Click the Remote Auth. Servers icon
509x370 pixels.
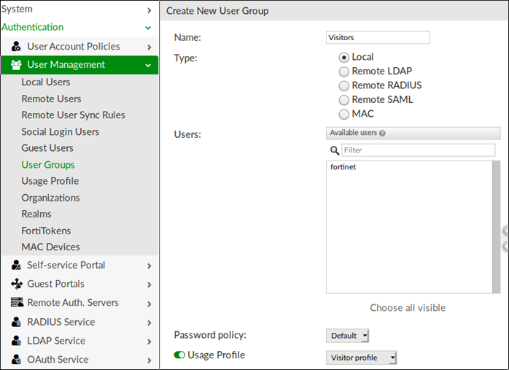16,303
